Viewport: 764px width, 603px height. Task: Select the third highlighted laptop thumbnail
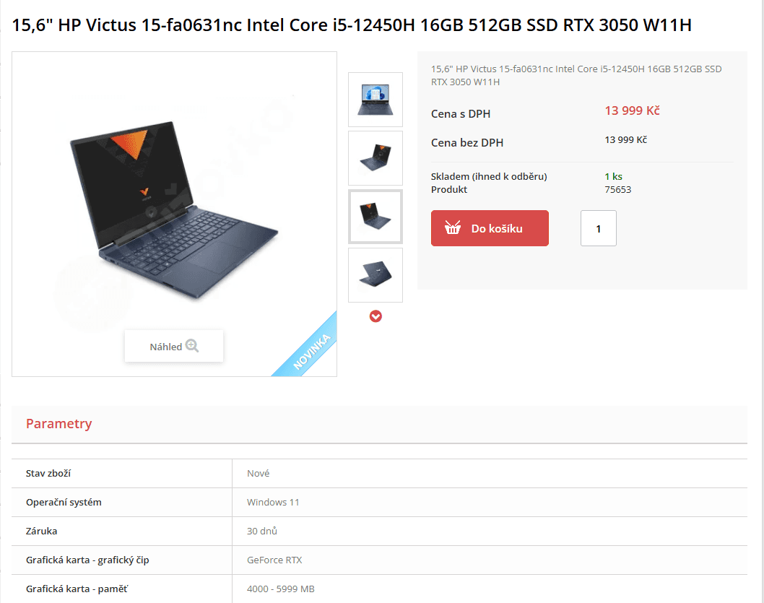tap(376, 217)
